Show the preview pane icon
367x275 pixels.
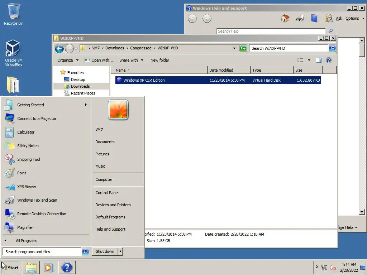pos(318,60)
